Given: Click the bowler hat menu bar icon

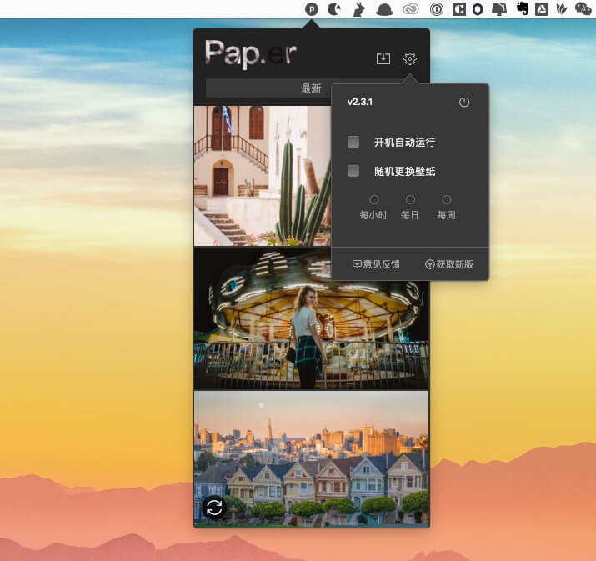Looking at the screenshot, I should click(x=384, y=9).
